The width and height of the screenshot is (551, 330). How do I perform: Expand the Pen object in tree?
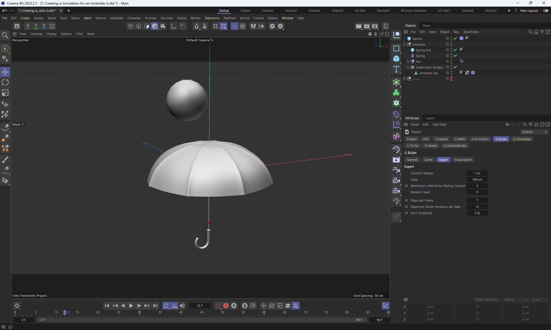click(408, 62)
